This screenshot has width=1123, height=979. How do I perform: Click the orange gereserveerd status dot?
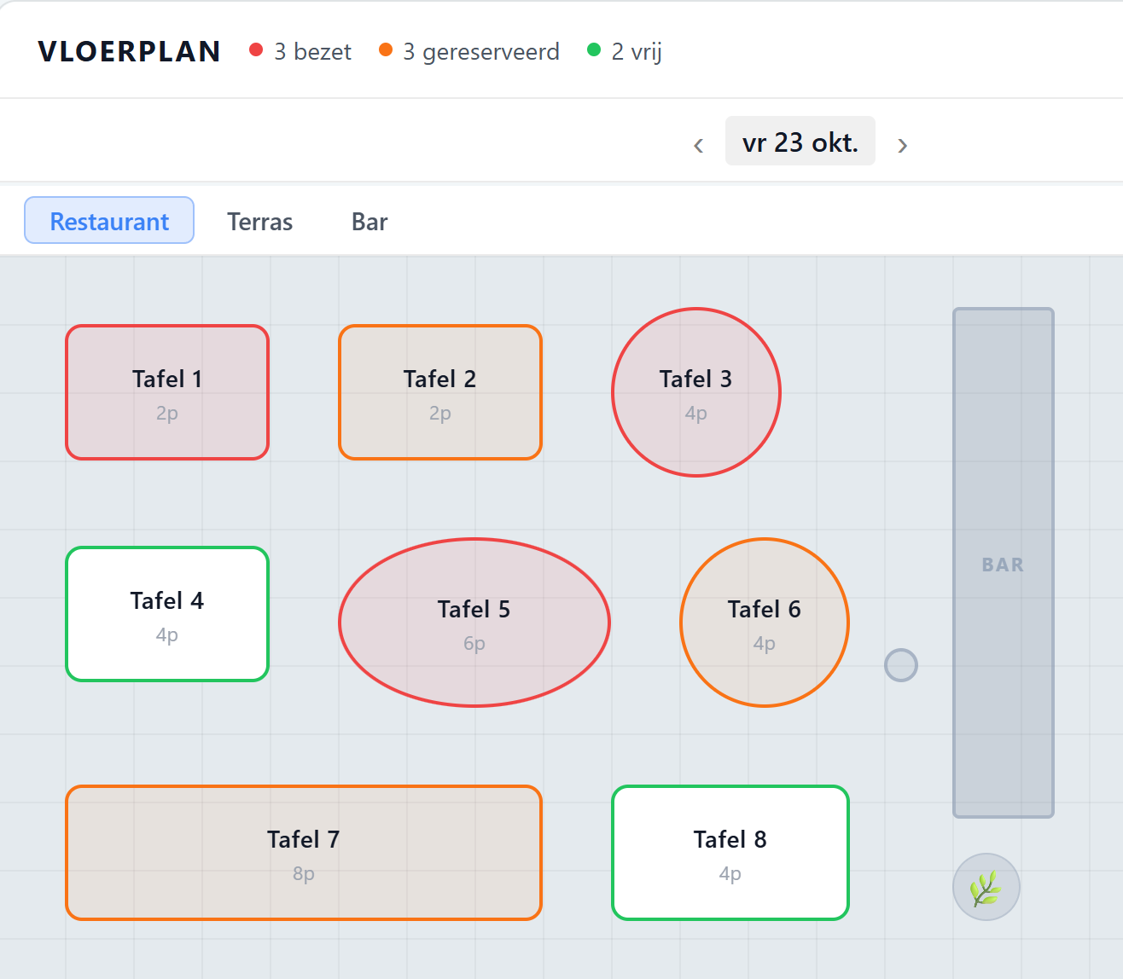click(386, 49)
